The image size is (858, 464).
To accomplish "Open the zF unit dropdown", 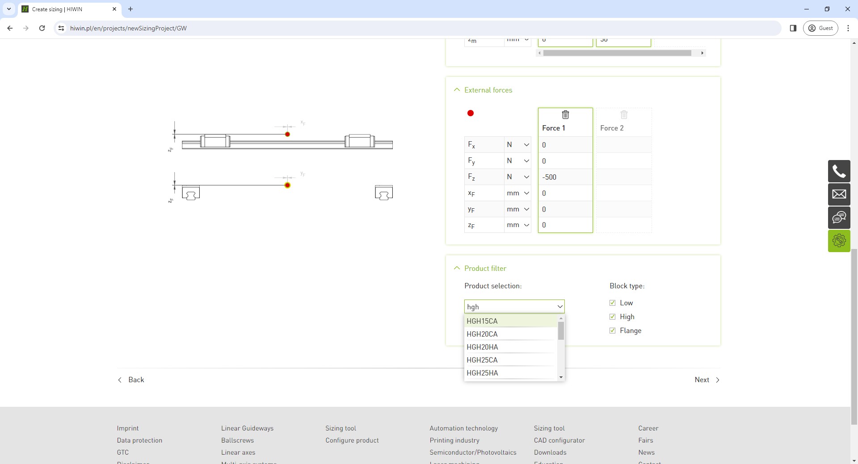I will click(517, 225).
